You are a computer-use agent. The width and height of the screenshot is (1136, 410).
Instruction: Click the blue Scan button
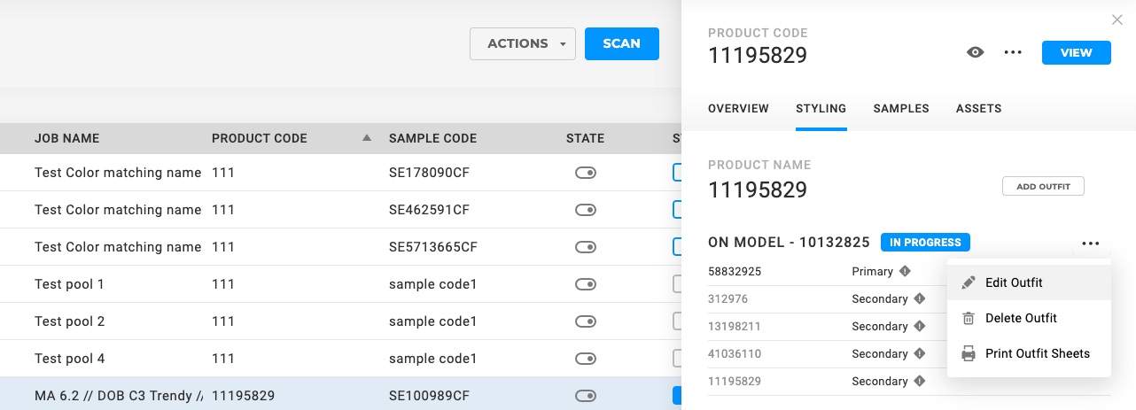(x=621, y=43)
